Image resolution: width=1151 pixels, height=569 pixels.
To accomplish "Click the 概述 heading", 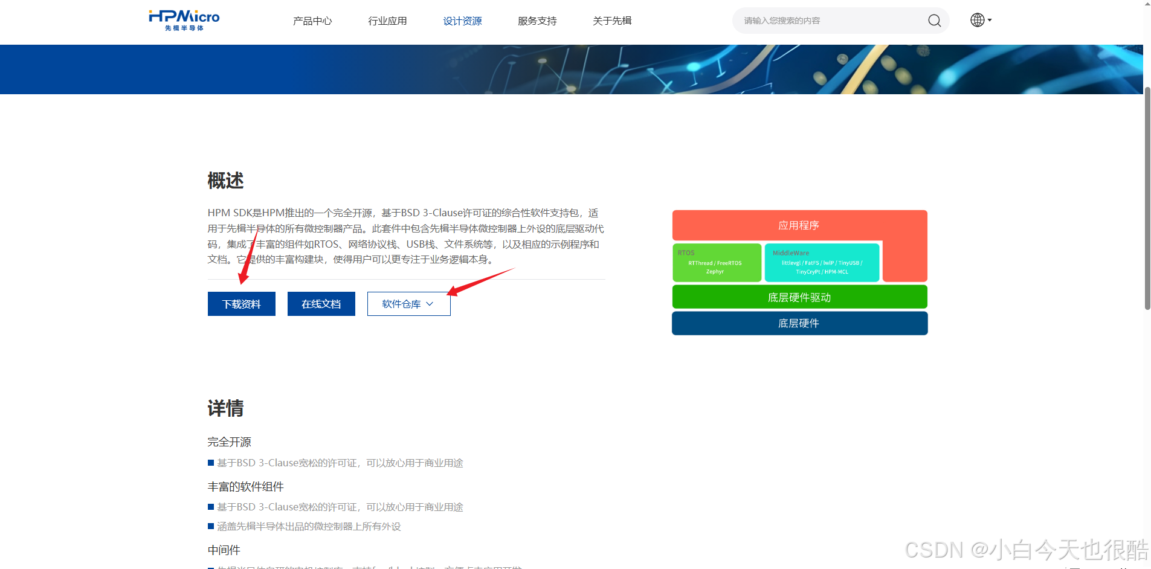I will coord(225,180).
